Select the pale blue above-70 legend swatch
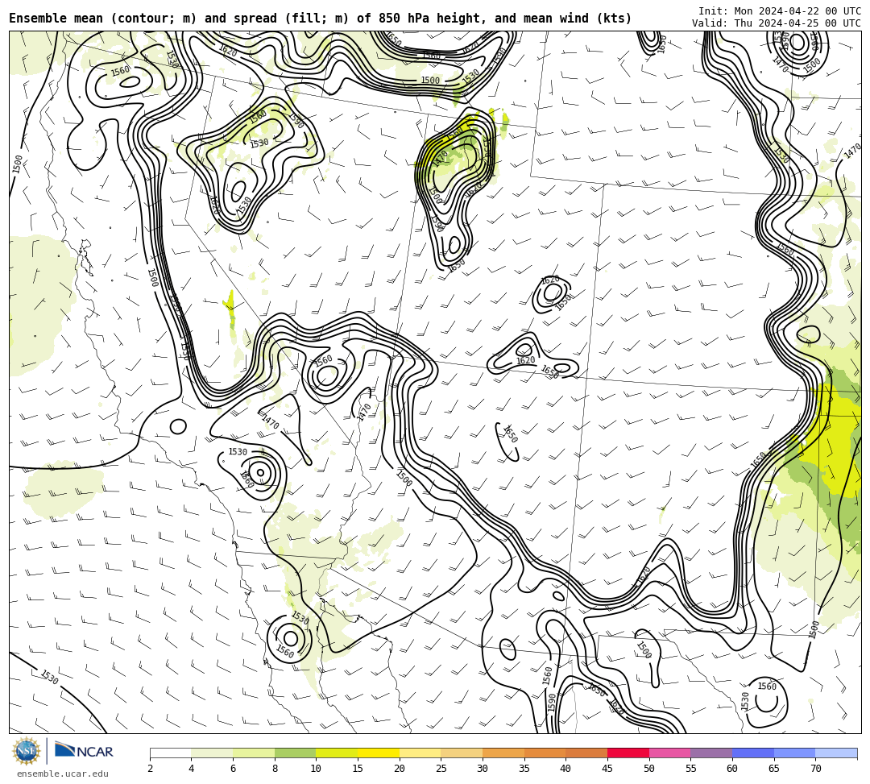The width and height of the screenshot is (870, 784). coord(836,753)
